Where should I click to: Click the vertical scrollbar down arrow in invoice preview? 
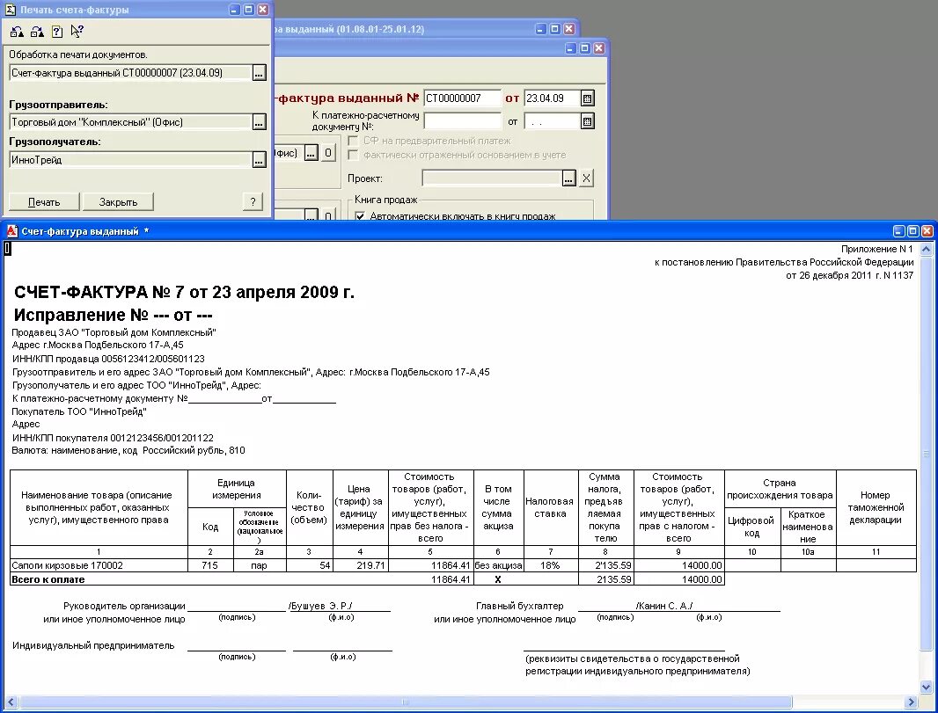point(926,687)
